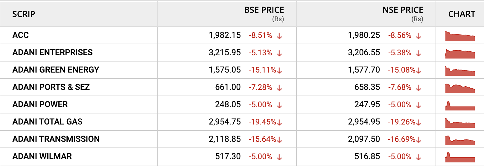Click Adani Wilmar BSE down arrow

[279, 157]
